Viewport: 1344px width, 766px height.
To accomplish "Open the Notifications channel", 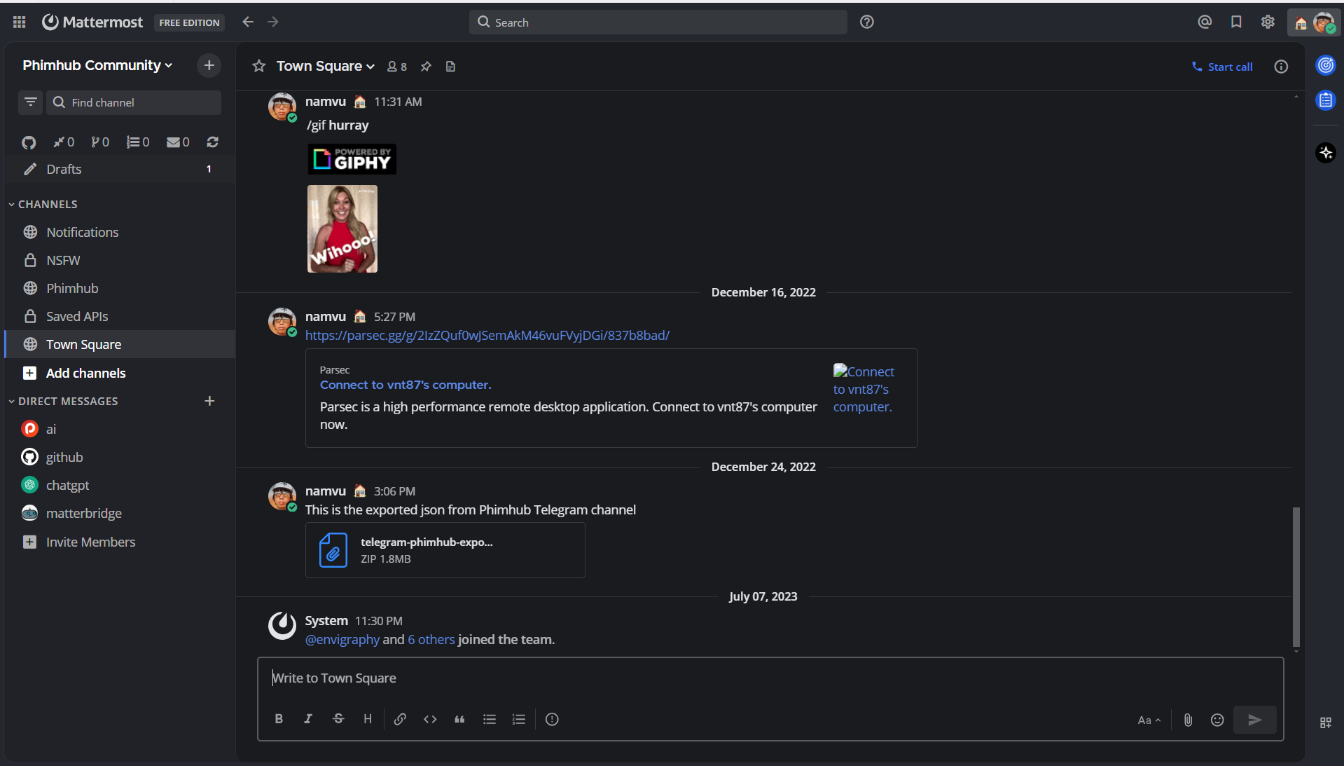I will point(120,232).
